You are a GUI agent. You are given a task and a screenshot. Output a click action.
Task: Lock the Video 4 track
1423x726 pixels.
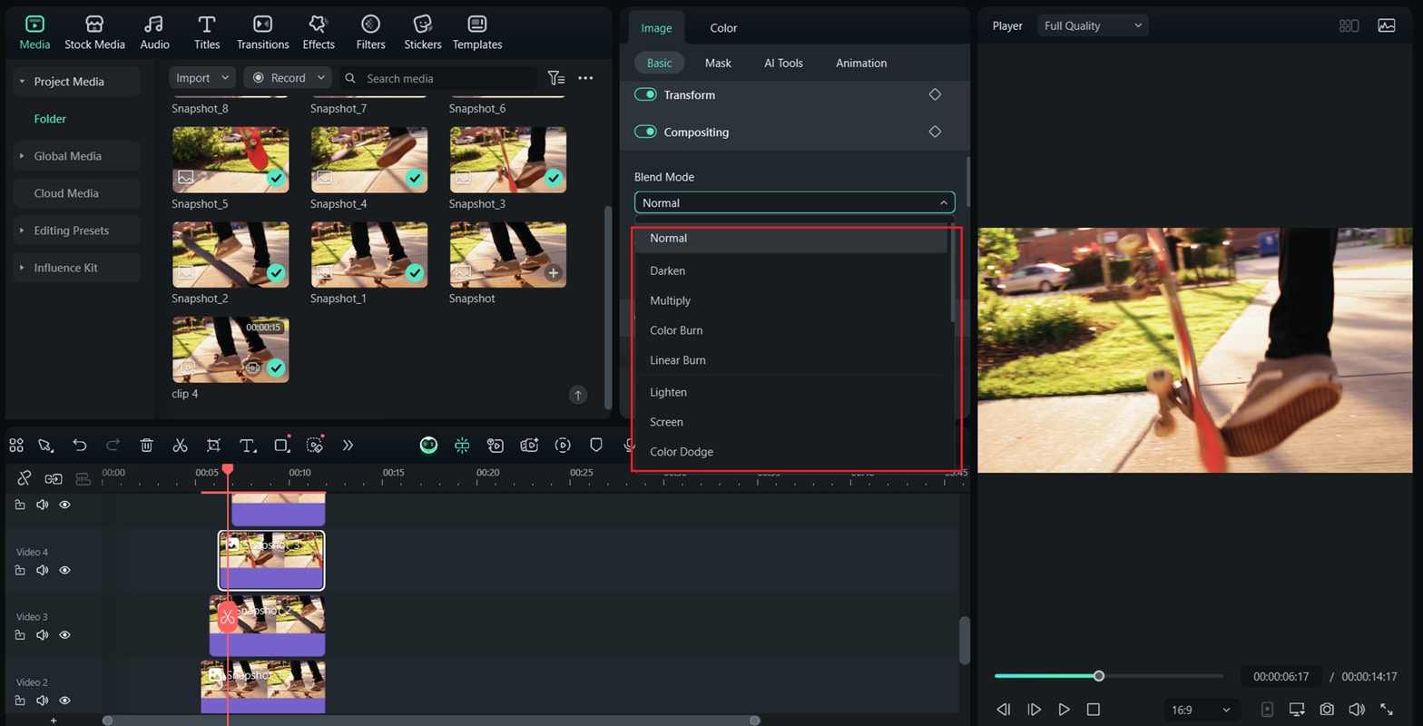point(20,570)
